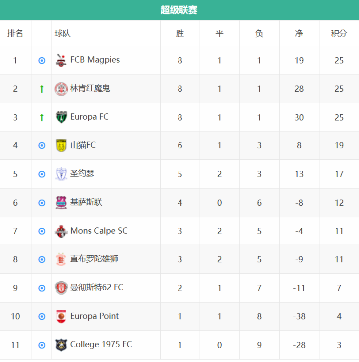Click the 排名 column header
This screenshot has width=359, height=362.
coord(15,33)
